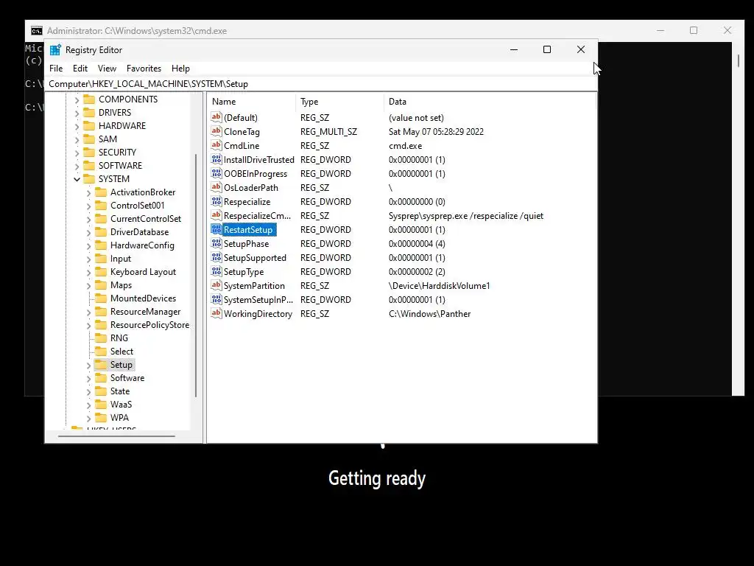Image resolution: width=754 pixels, height=566 pixels.
Task: Collapse the SYSTEM hive node
Action: point(77,179)
